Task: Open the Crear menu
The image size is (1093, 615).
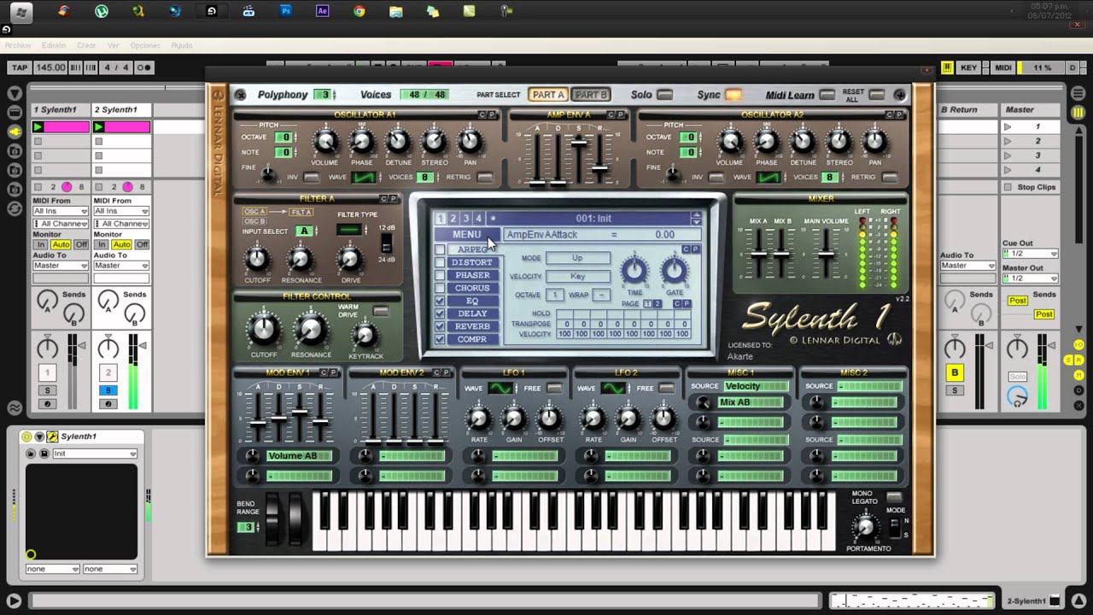Action: point(86,45)
